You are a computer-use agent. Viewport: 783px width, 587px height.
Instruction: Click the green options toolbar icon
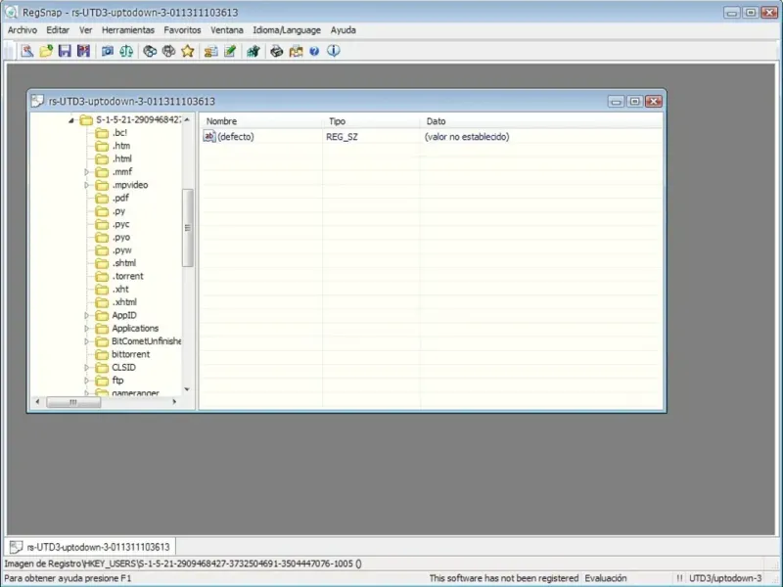253,51
